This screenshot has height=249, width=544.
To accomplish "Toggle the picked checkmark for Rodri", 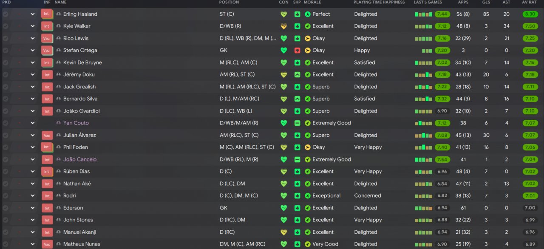I will [x=5, y=196].
